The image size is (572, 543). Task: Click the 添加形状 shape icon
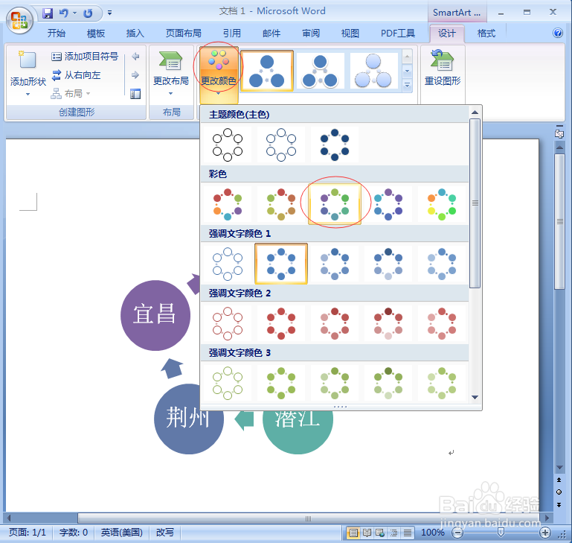point(28,60)
